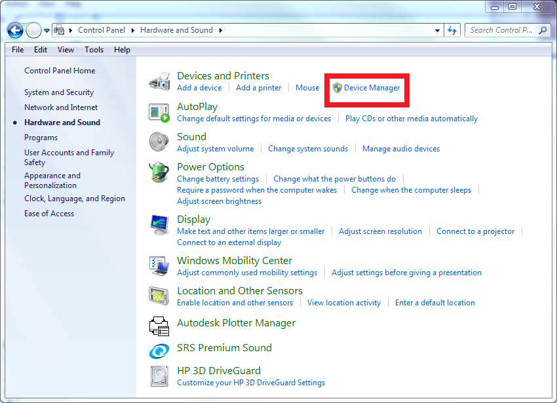
Task: Open the recent pages dropdown arrow
Action: click(x=47, y=30)
